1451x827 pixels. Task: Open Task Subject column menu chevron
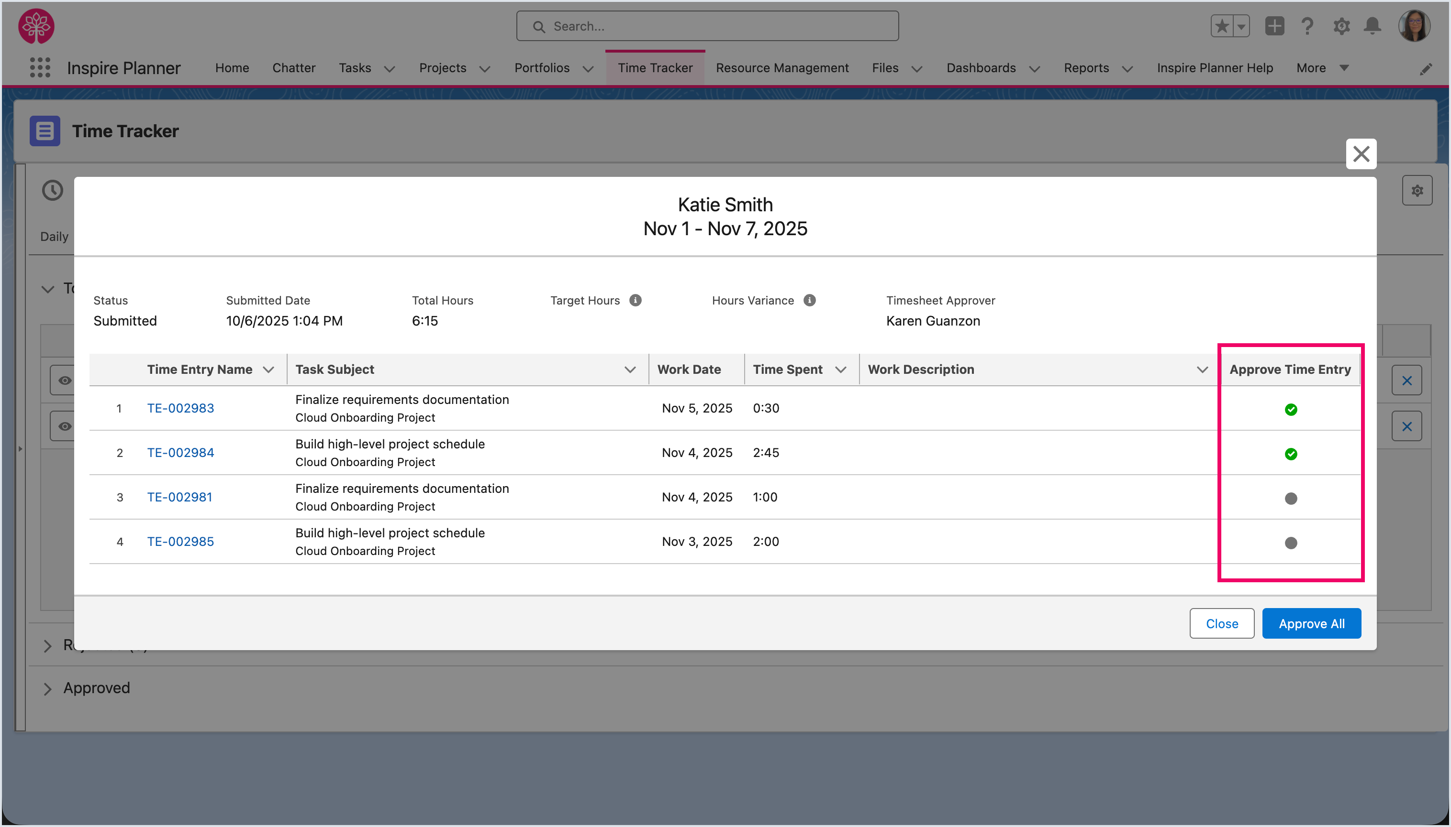(630, 369)
